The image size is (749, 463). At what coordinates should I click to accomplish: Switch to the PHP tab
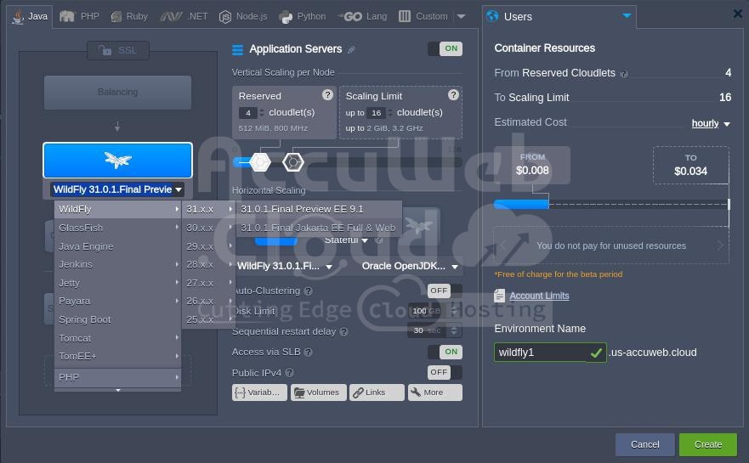tap(79, 17)
